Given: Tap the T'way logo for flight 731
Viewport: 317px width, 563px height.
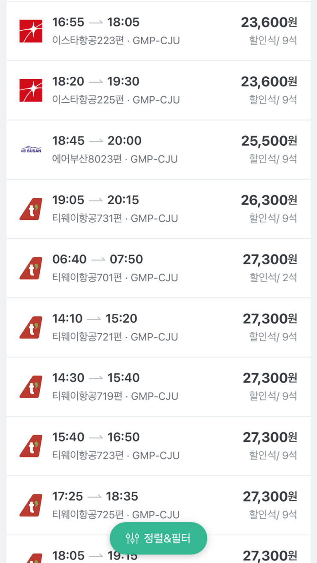Looking at the screenshot, I should click(x=31, y=209).
